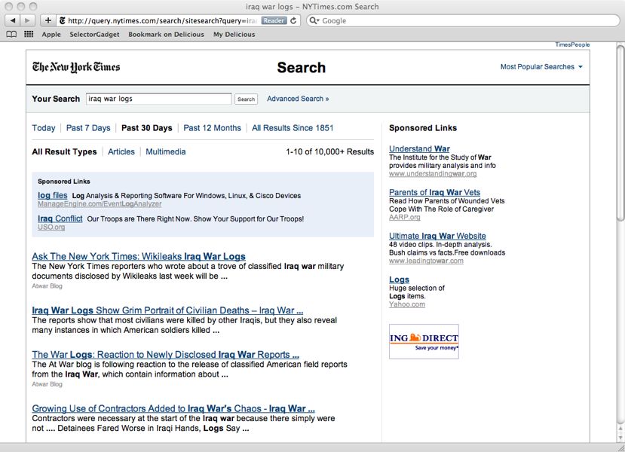Reload the page with the refresh icon
The width and height of the screenshot is (625, 452).
pyautogui.click(x=293, y=20)
